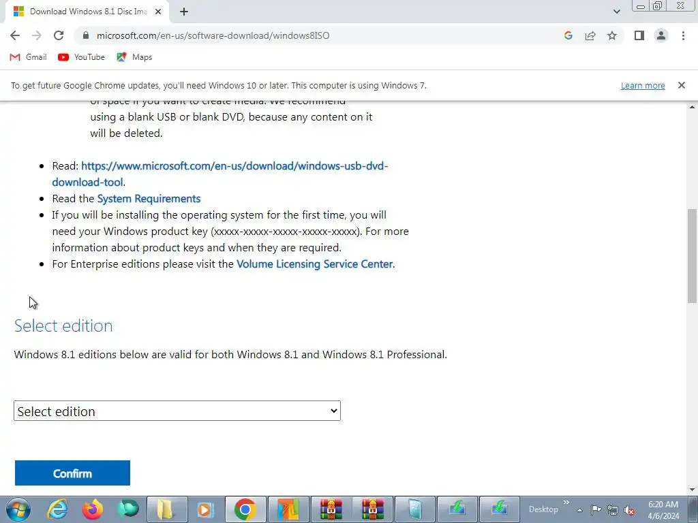Click the scrollbar up arrow

click(x=692, y=107)
